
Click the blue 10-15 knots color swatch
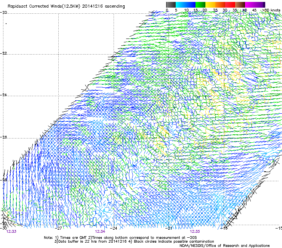click(x=191, y=5)
